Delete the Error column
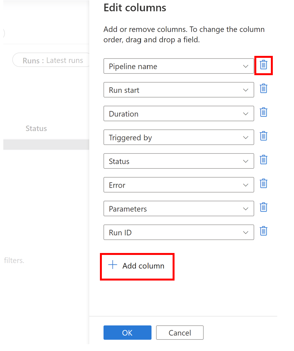 pos(263,184)
